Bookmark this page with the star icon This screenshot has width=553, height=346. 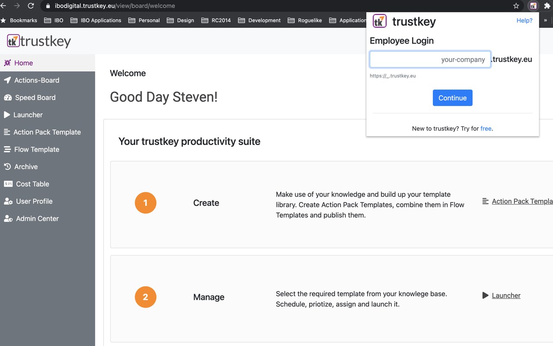516,6
